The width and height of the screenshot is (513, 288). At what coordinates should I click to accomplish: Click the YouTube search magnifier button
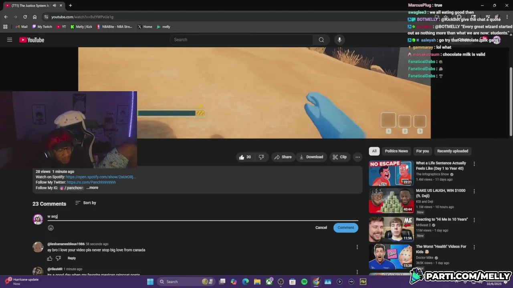point(321,40)
